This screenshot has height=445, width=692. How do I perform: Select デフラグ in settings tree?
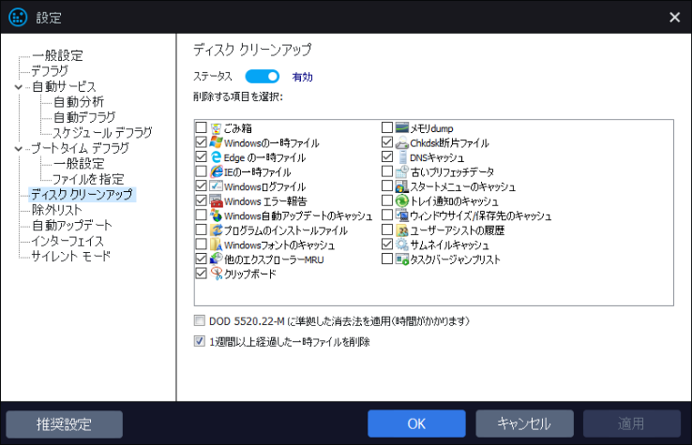50,71
